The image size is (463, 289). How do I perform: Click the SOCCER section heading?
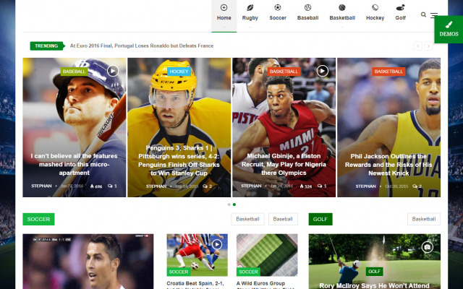[38, 219]
